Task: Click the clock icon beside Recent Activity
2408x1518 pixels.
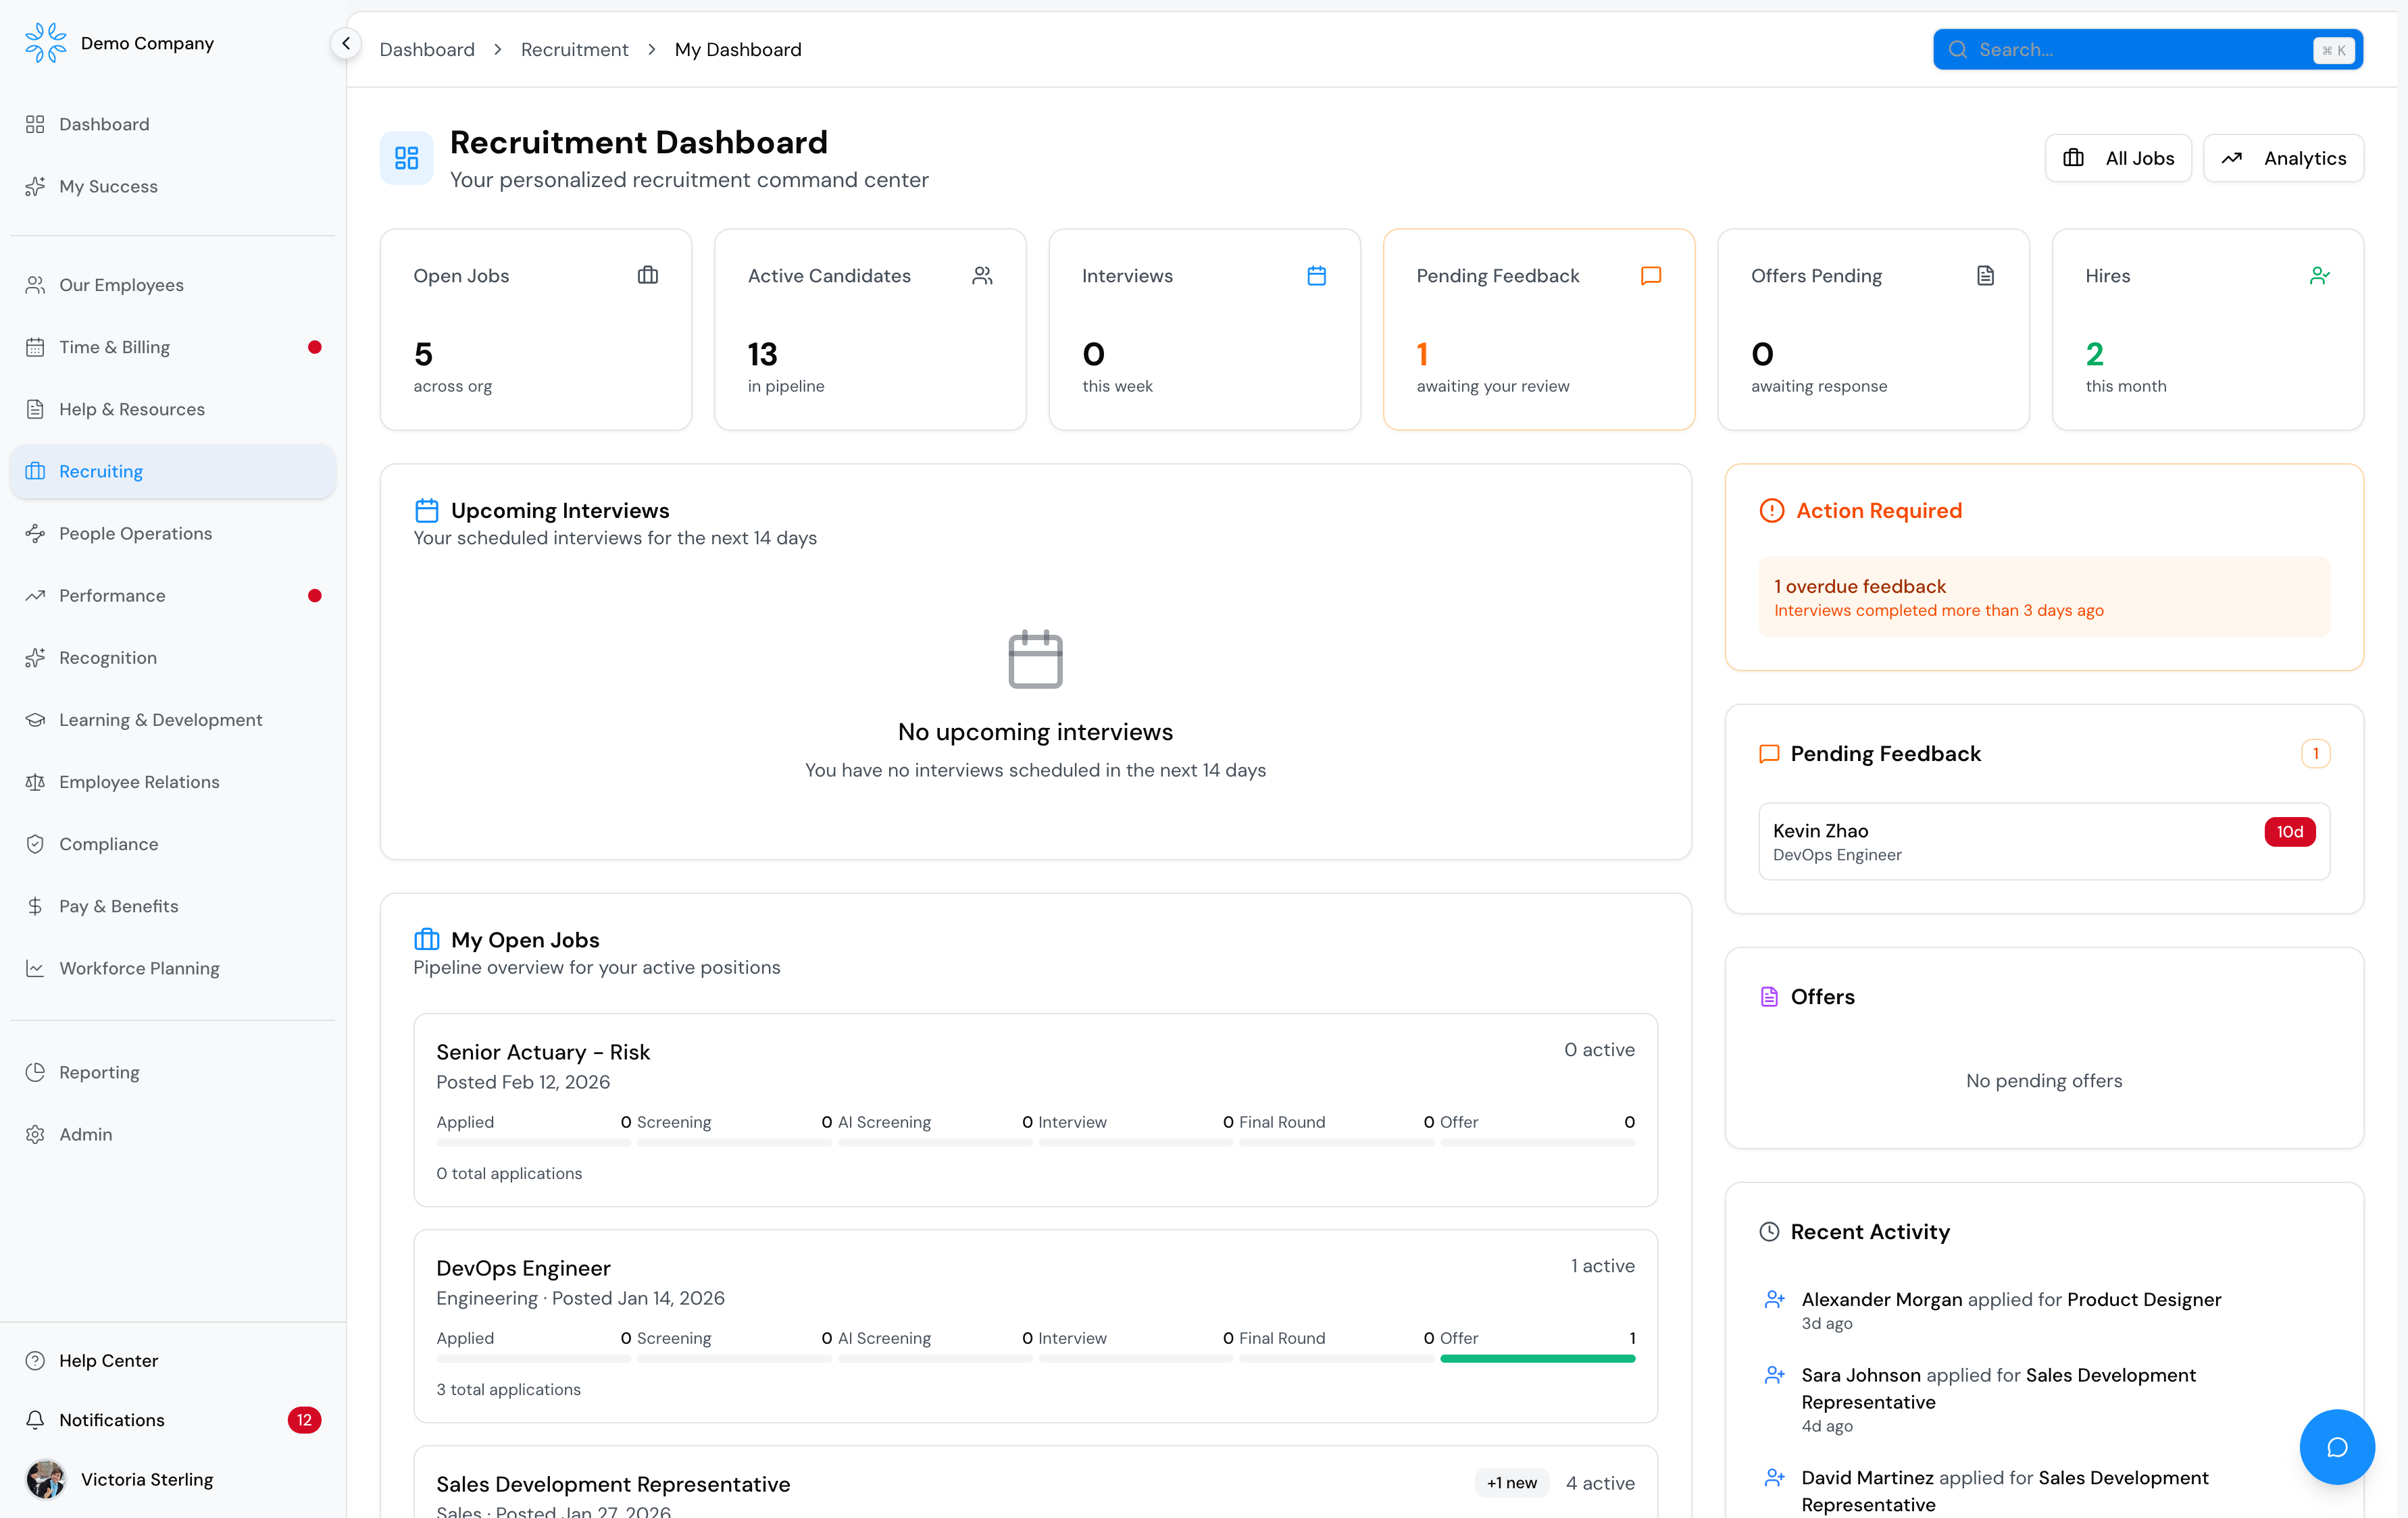Action: pos(1770,1231)
